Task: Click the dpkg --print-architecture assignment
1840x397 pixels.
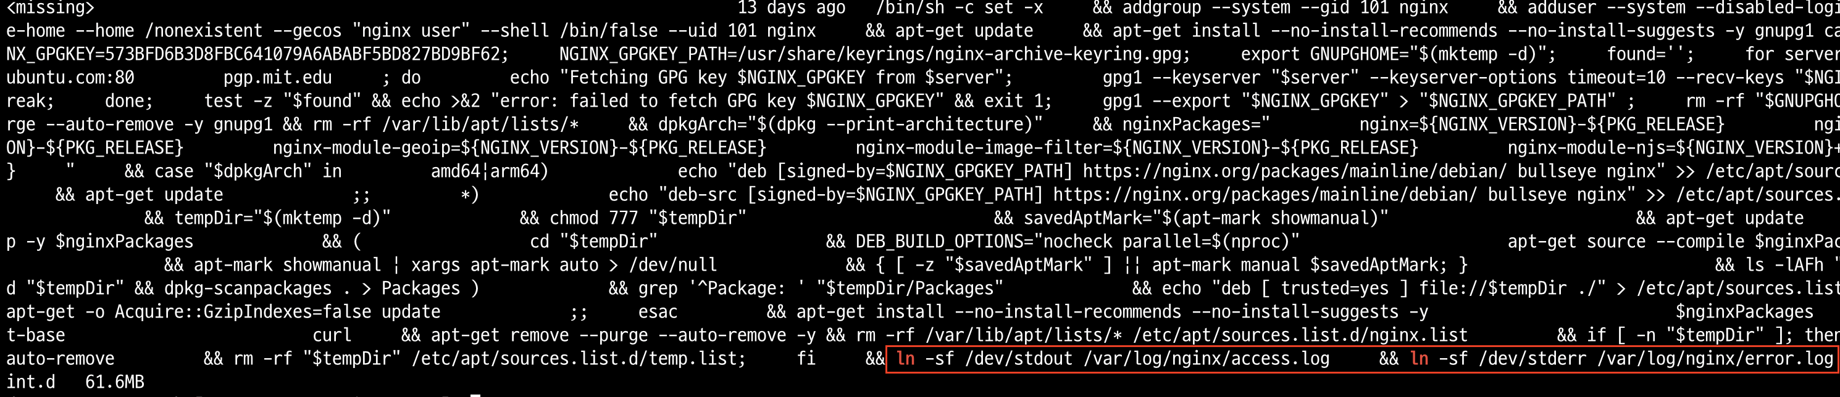Action: coord(850,125)
